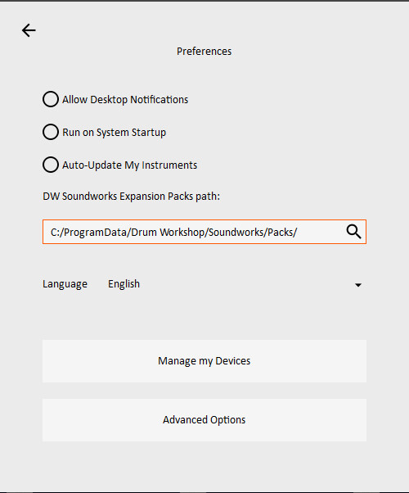Click 'C:/ProgramData' inside the path field
Image resolution: width=409 pixels, height=493 pixels.
[x=88, y=233]
